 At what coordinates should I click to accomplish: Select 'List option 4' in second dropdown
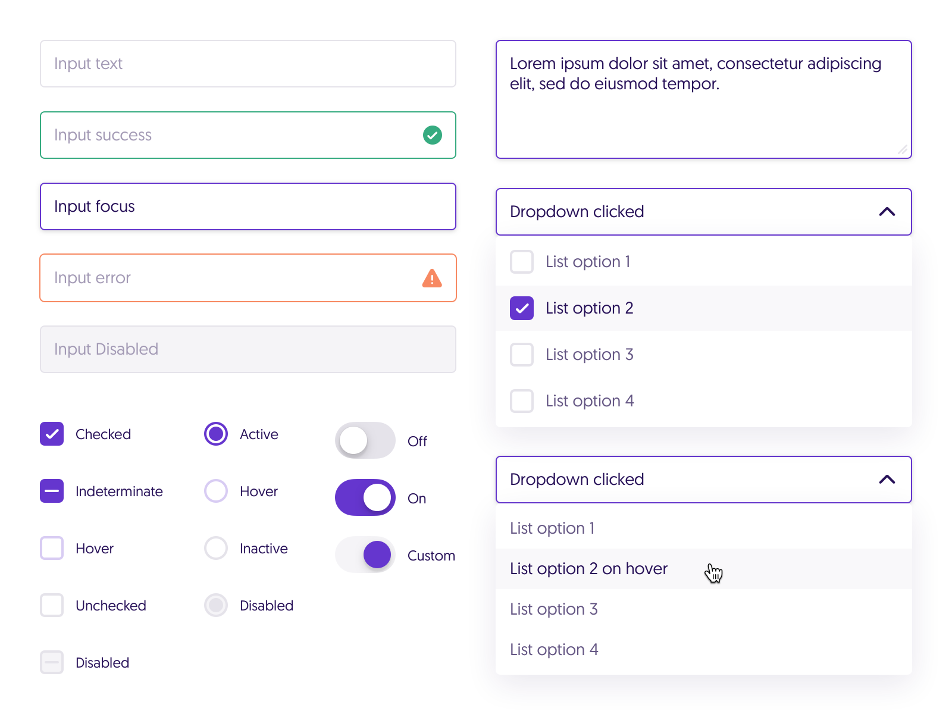[554, 649]
